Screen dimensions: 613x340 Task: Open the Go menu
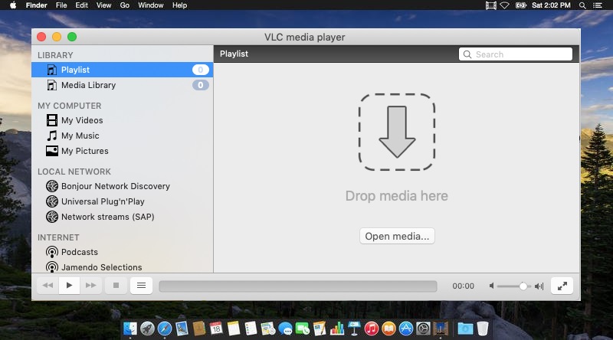124,5
